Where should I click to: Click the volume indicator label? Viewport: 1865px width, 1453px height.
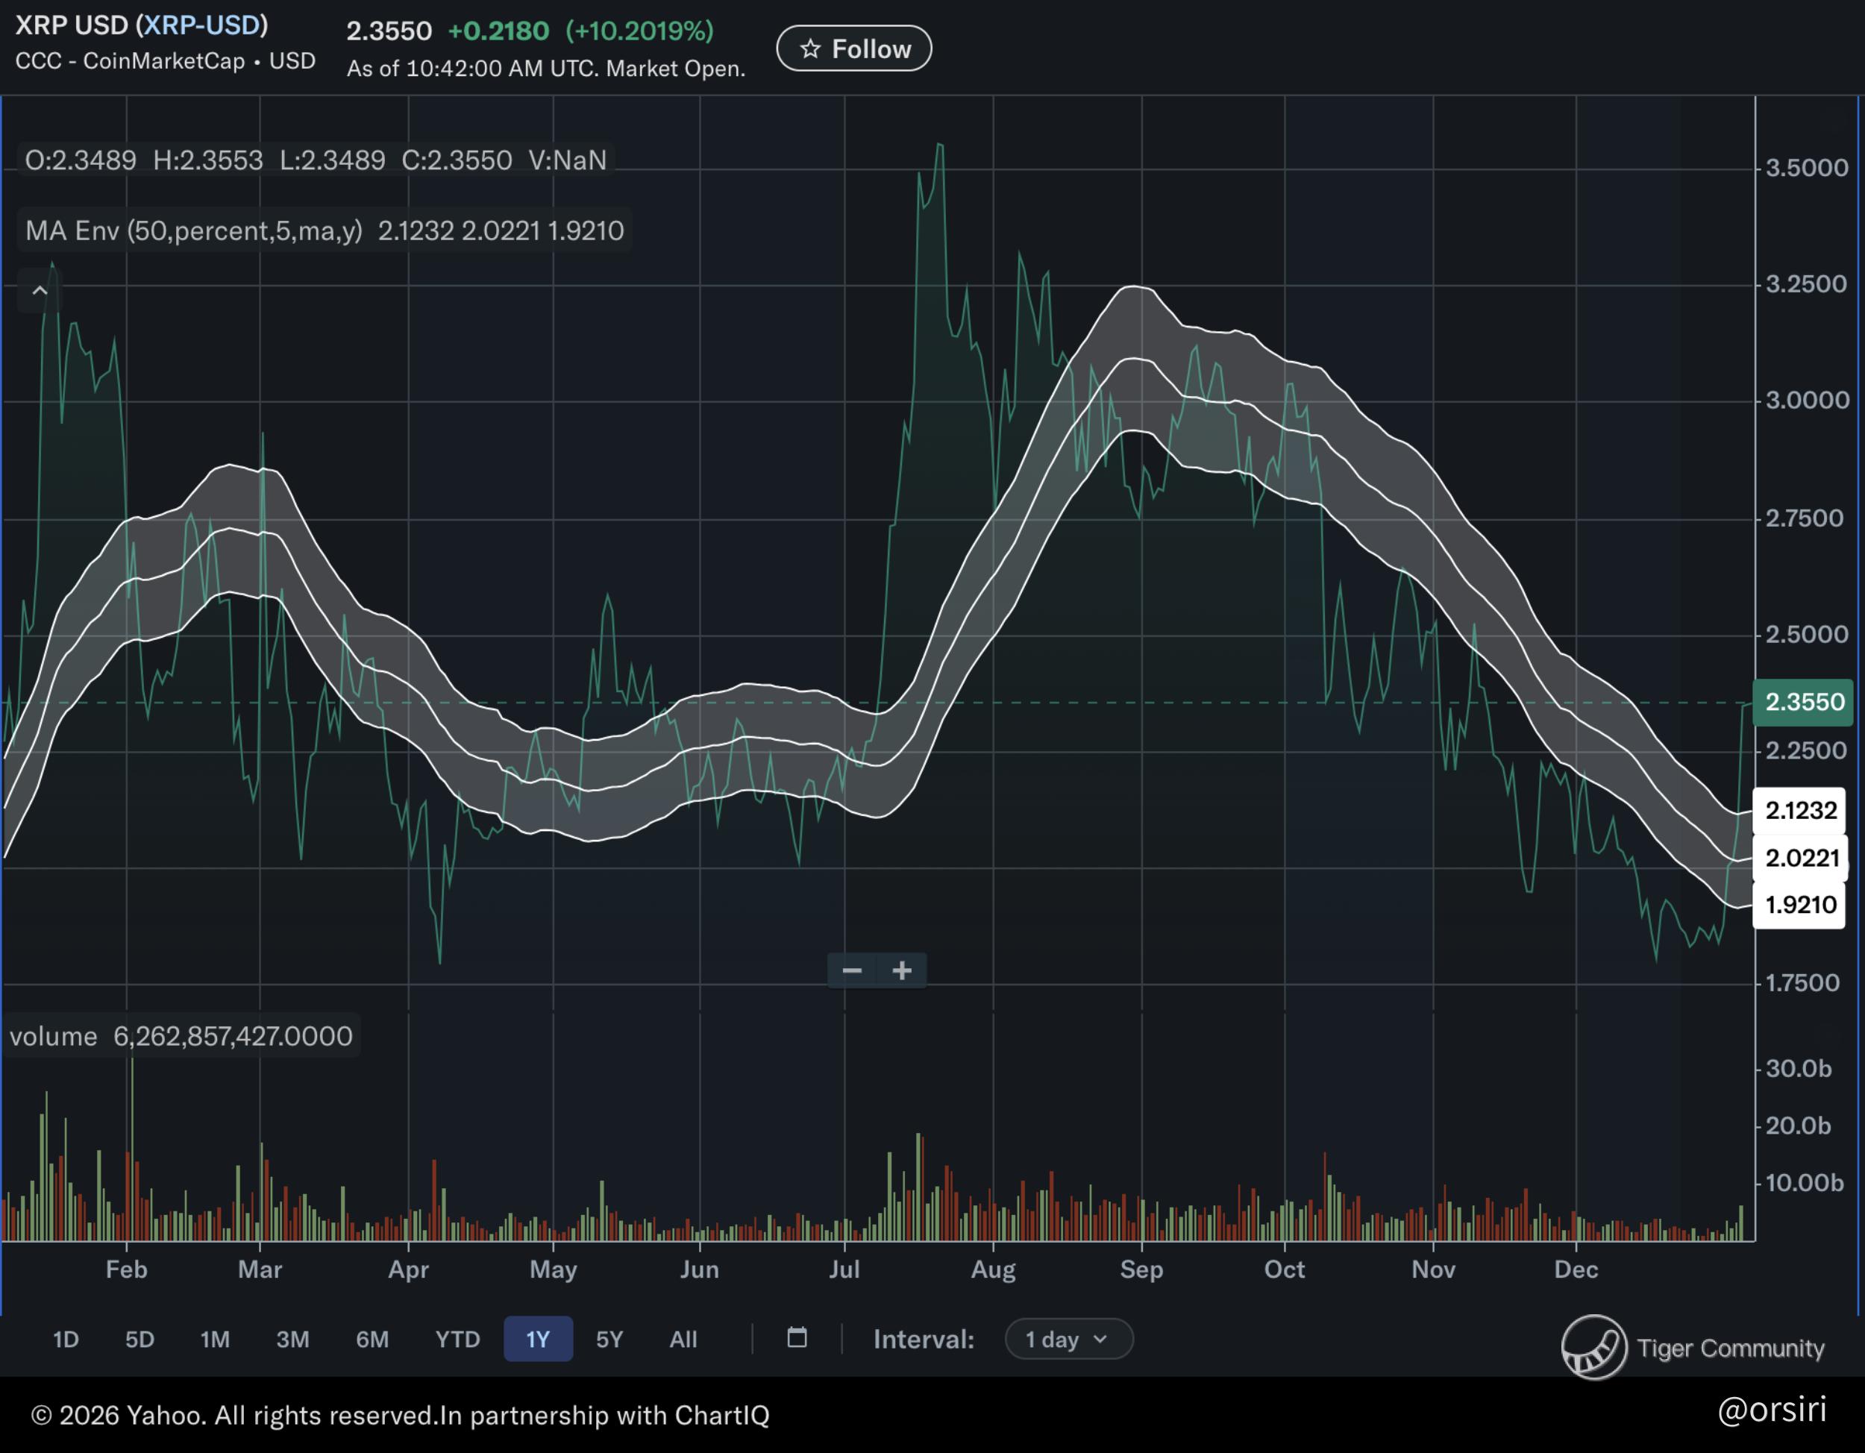[53, 1035]
